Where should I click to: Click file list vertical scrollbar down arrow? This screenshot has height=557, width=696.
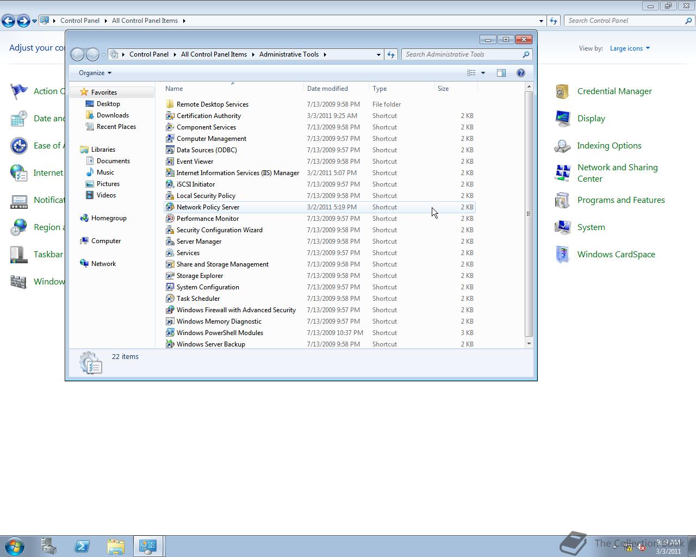(529, 344)
